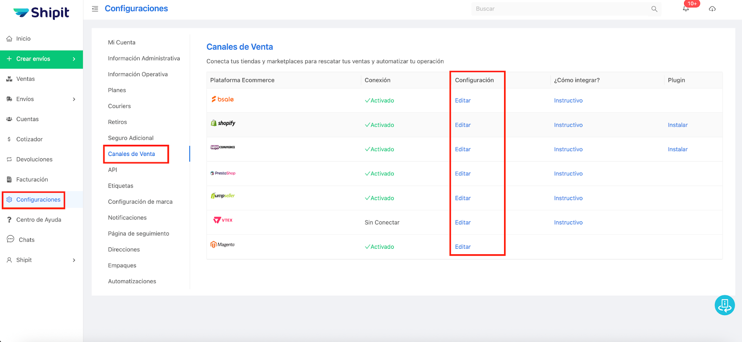Click the notifications bell icon

(x=685, y=9)
